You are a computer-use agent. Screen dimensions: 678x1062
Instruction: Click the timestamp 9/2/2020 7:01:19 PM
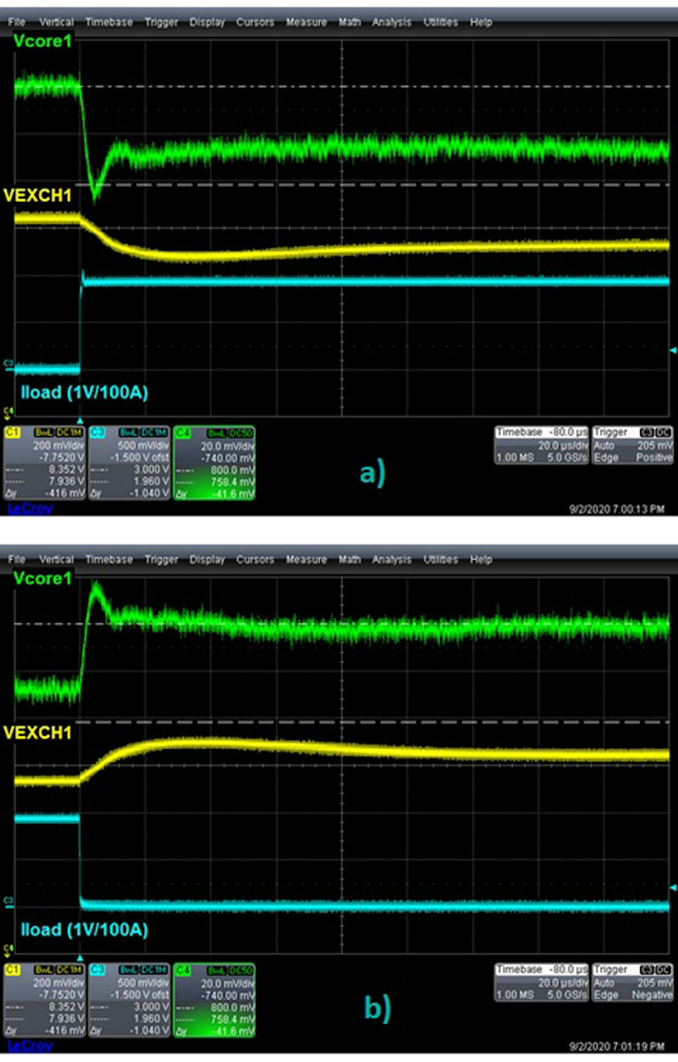click(x=616, y=1047)
